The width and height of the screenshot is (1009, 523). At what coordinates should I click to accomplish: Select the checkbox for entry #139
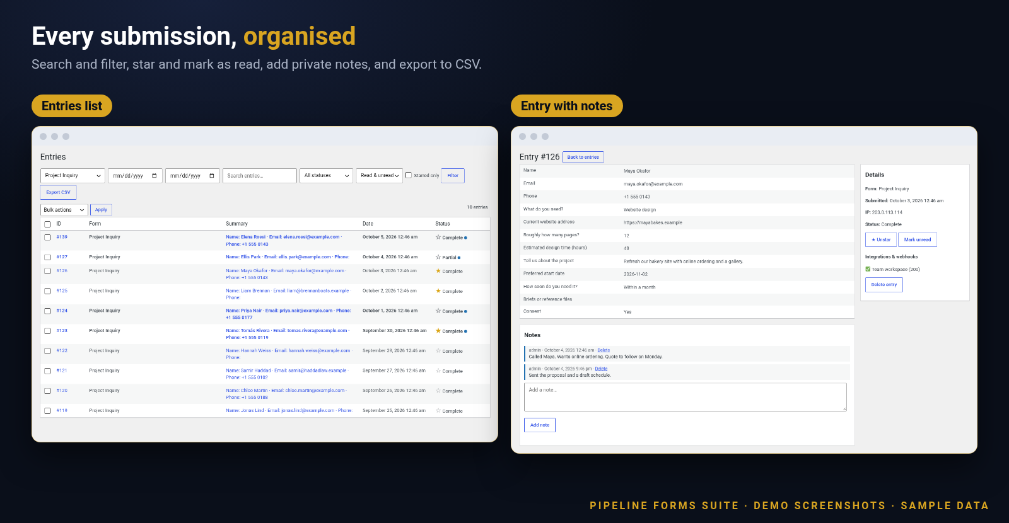[x=47, y=238]
